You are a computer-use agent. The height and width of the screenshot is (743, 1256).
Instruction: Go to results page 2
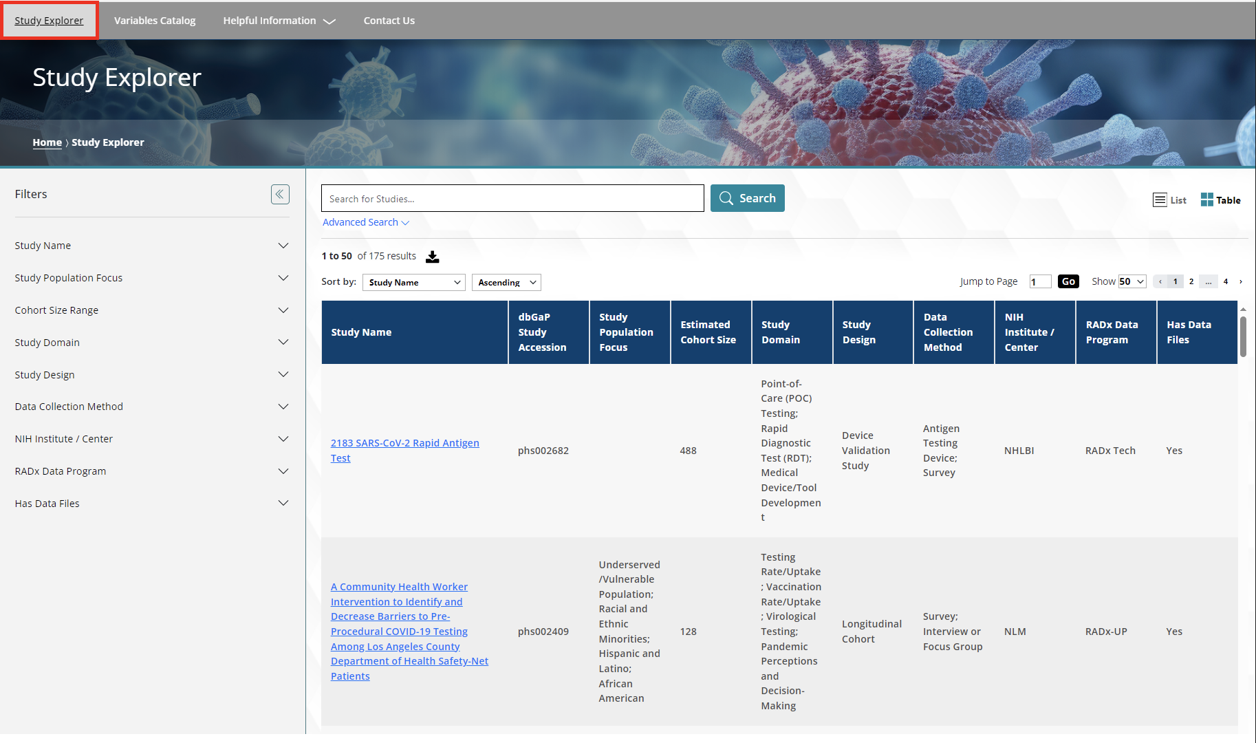click(1191, 281)
